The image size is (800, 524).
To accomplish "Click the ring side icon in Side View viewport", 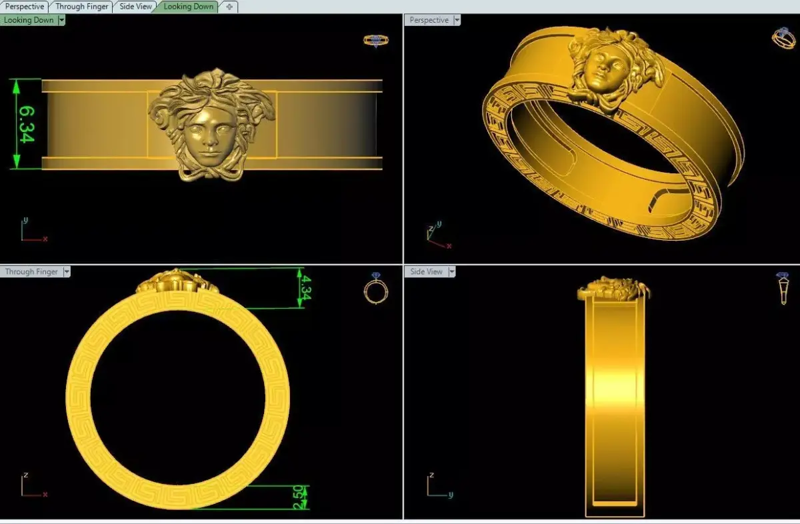I will pos(783,288).
